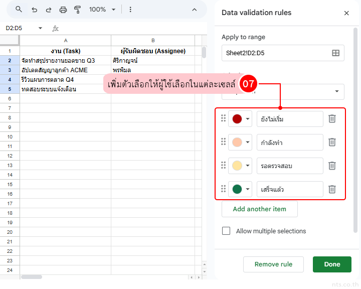Select the paint format roller icon

click(77, 10)
